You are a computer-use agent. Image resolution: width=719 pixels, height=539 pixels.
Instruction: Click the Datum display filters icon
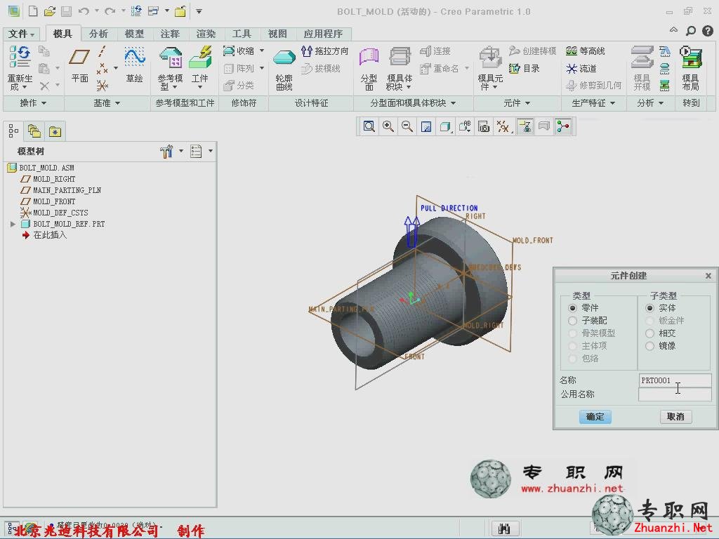click(x=503, y=126)
